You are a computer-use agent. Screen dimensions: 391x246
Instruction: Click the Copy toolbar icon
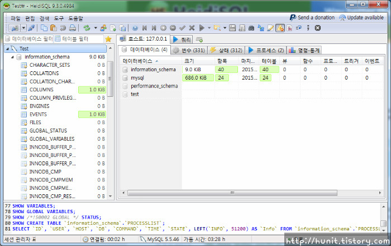(44, 28)
